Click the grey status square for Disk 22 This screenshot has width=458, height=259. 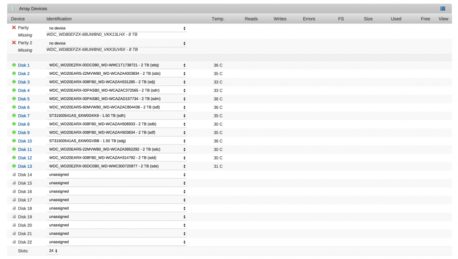(x=14, y=242)
